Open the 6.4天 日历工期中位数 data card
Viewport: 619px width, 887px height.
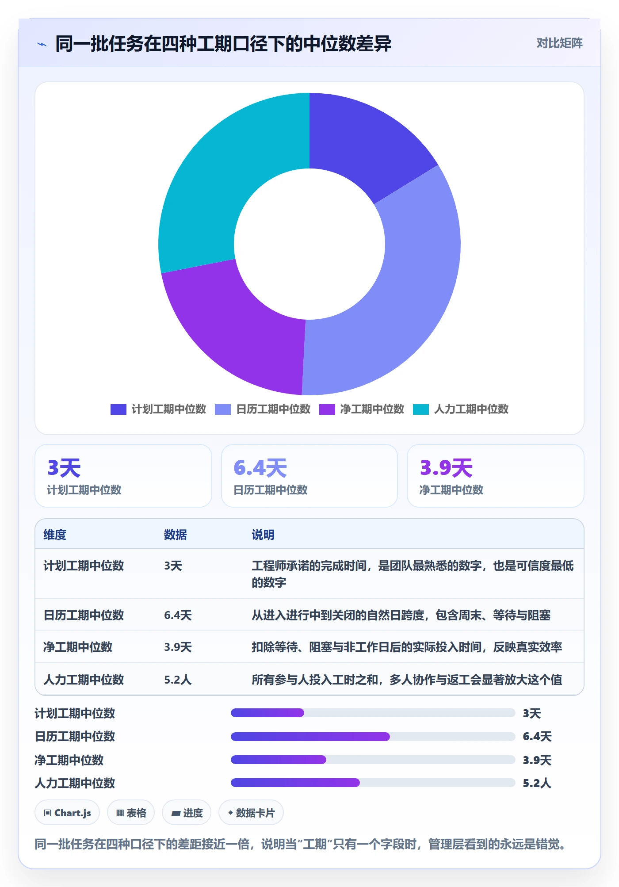[x=309, y=476]
